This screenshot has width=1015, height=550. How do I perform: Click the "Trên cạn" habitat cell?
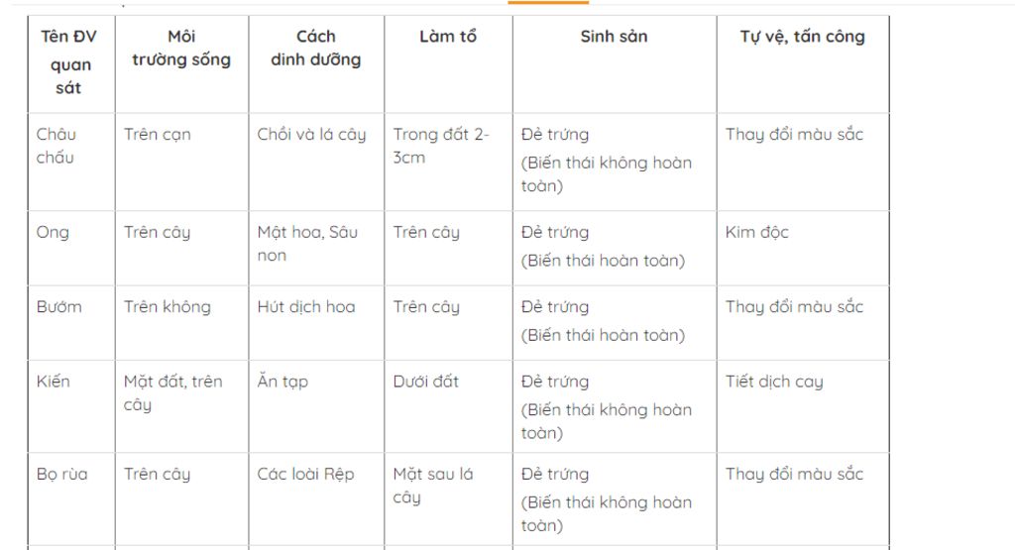tap(158, 134)
